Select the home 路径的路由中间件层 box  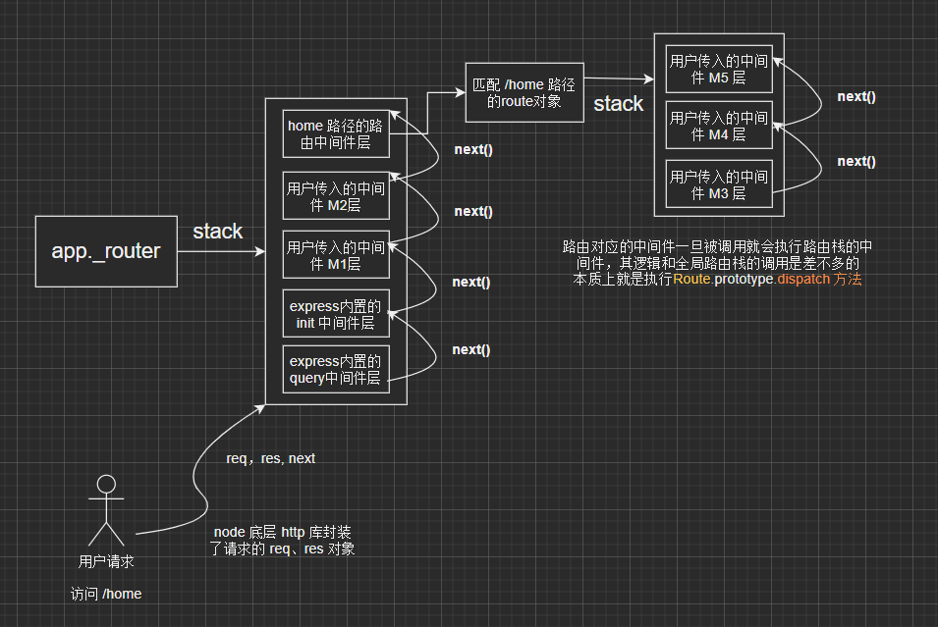coord(336,133)
